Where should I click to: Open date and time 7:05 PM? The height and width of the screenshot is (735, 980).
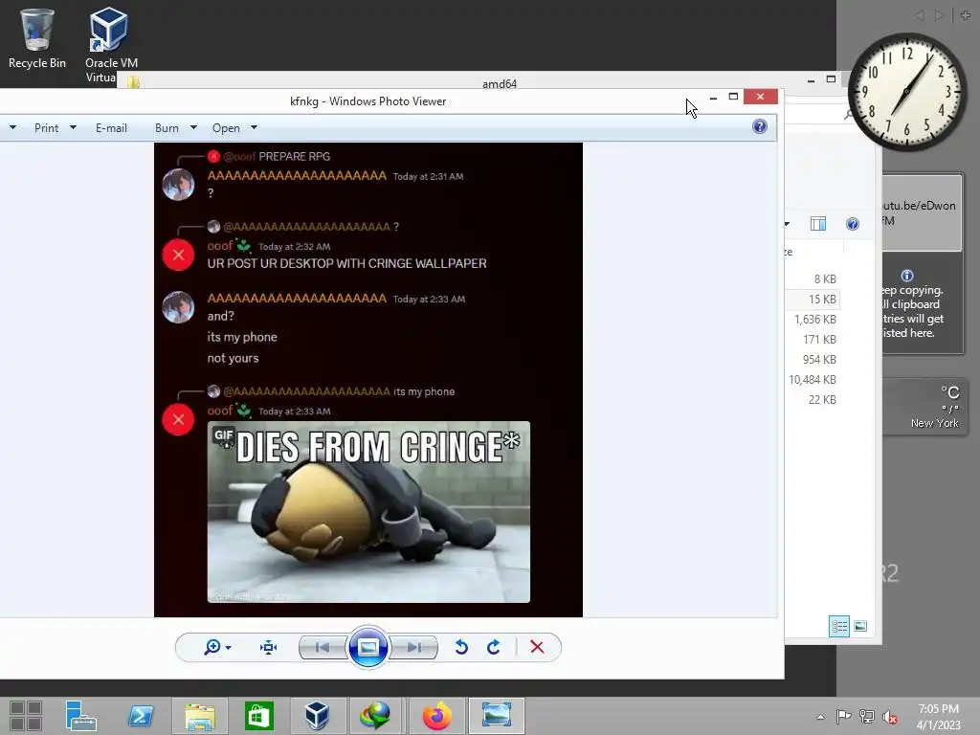point(938,717)
